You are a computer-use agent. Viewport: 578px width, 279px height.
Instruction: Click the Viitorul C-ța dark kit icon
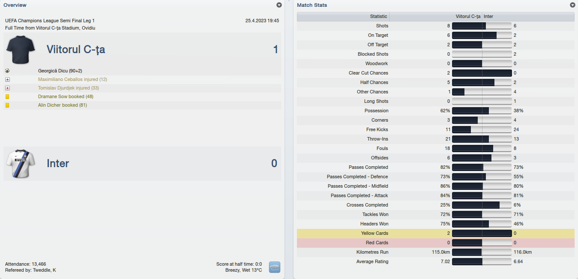(x=21, y=50)
